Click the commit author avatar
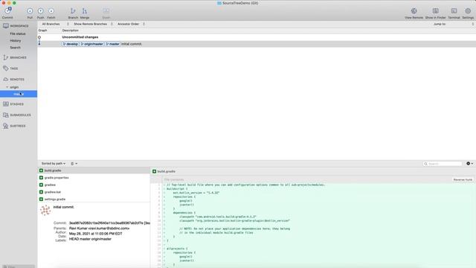The image size is (476, 268). tap(45, 210)
